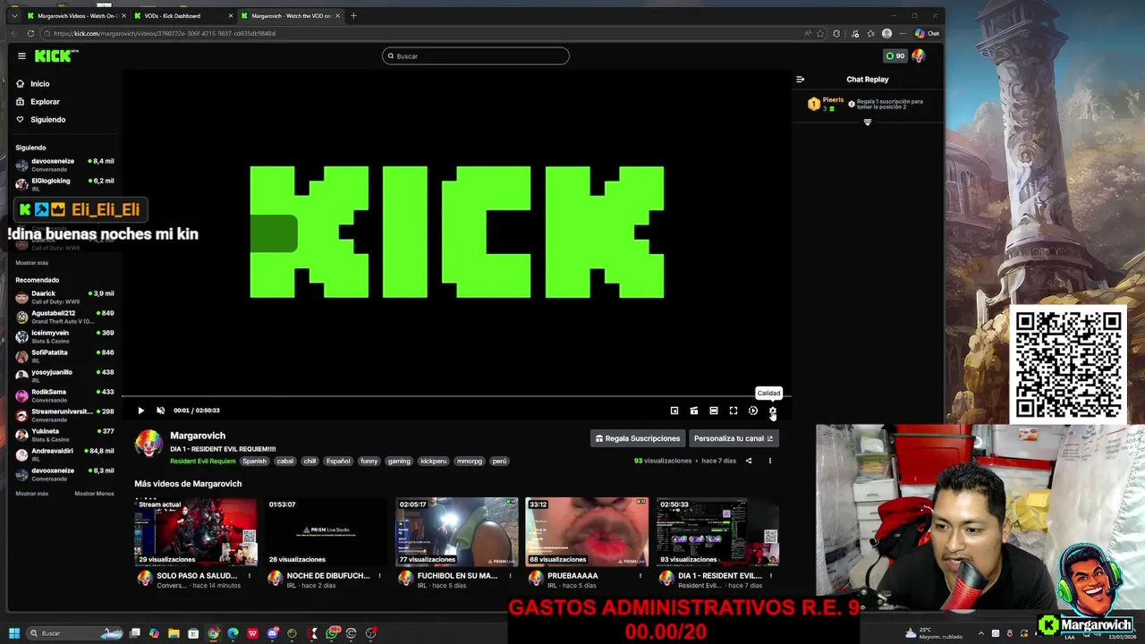Open the Copilot Chat button in Edge

coord(927,34)
